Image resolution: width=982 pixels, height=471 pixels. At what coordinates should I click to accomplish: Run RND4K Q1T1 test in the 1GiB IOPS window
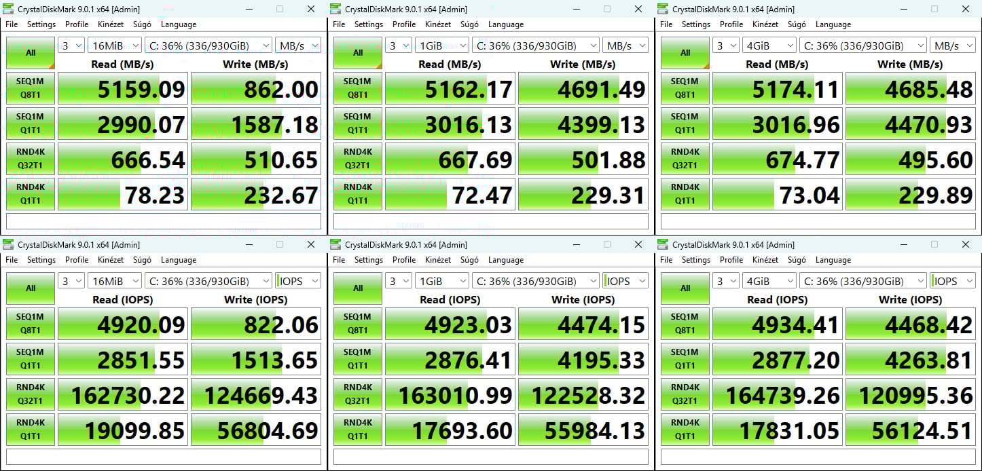(x=358, y=430)
